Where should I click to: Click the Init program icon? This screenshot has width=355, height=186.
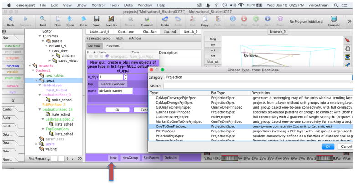(233, 19)
